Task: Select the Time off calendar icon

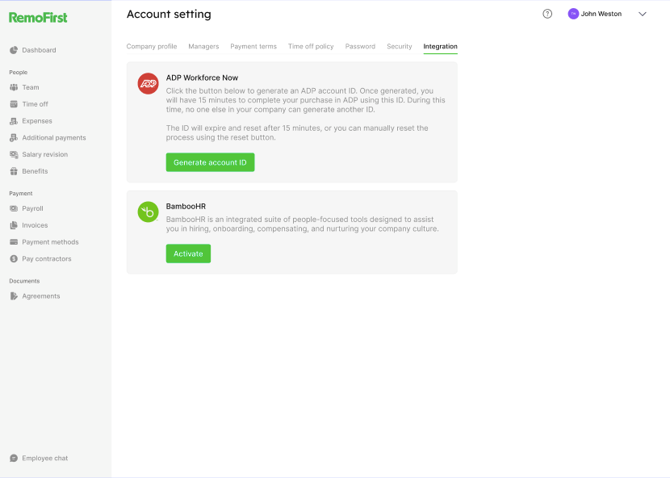Action: [14, 104]
